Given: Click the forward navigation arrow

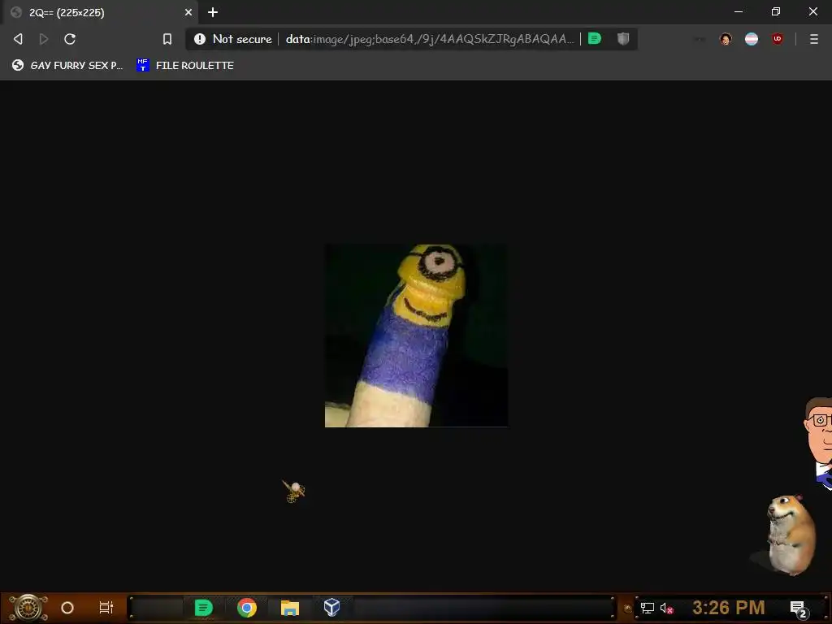Looking at the screenshot, I should coord(44,39).
